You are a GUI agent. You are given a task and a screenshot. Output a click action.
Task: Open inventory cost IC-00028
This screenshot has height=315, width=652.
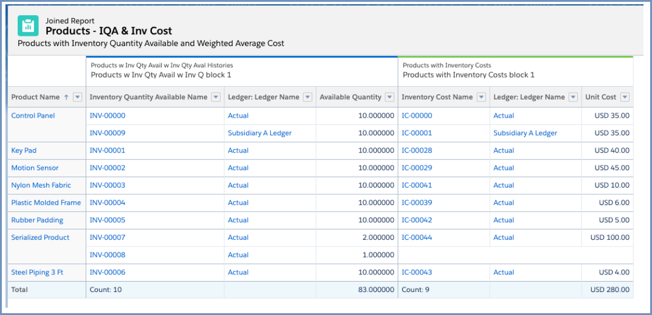[x=417, y=151]
